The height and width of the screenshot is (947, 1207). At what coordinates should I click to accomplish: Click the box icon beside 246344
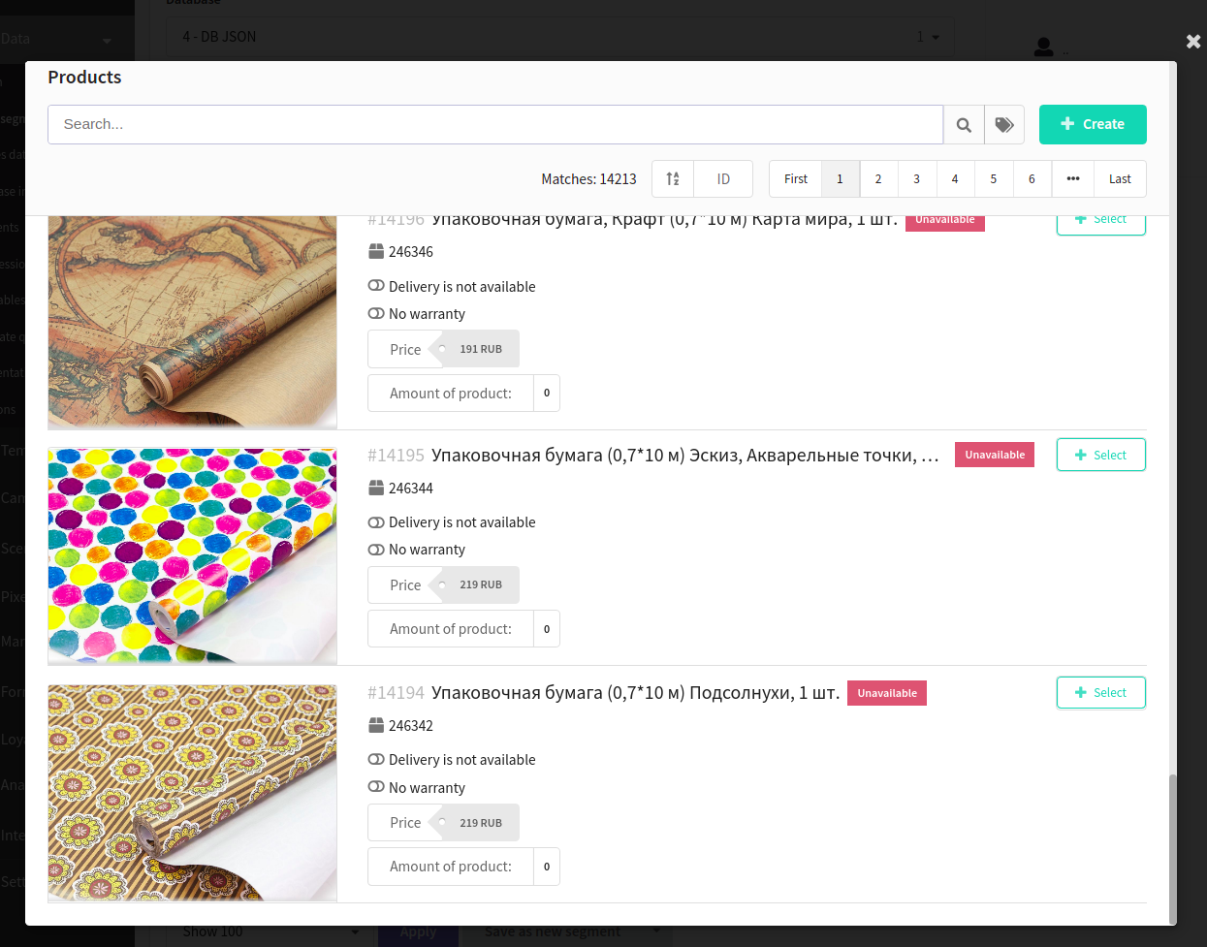click(376, 489)
